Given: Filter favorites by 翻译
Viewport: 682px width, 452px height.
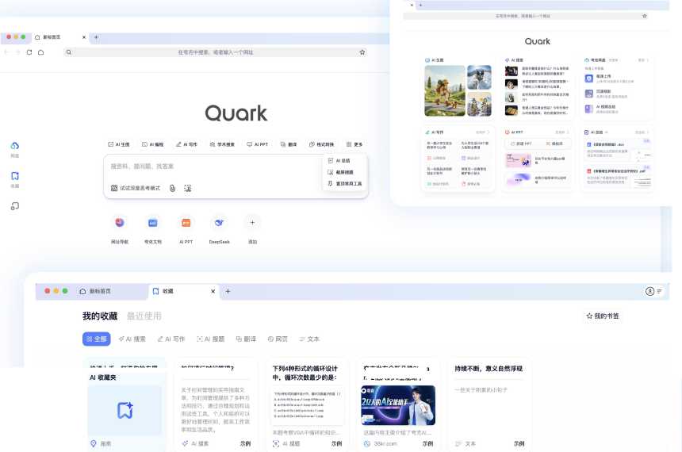Looking at the screenshot, I should (x=246, y=339).
